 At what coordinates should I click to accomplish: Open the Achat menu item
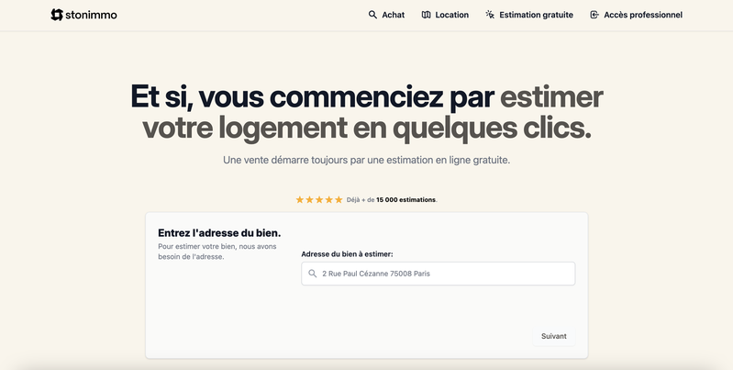click(x=393, y=15)
